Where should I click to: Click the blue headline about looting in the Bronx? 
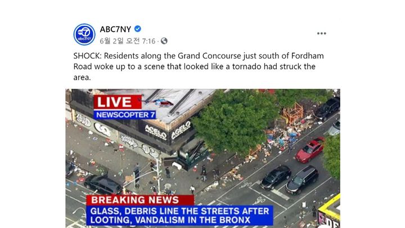click(179, 215)
